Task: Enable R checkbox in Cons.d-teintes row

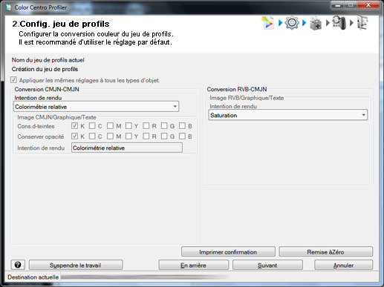Action: [146, 126]
